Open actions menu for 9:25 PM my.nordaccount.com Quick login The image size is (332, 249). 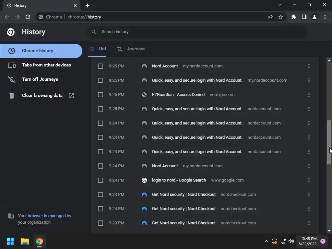(x=309, y=80)
